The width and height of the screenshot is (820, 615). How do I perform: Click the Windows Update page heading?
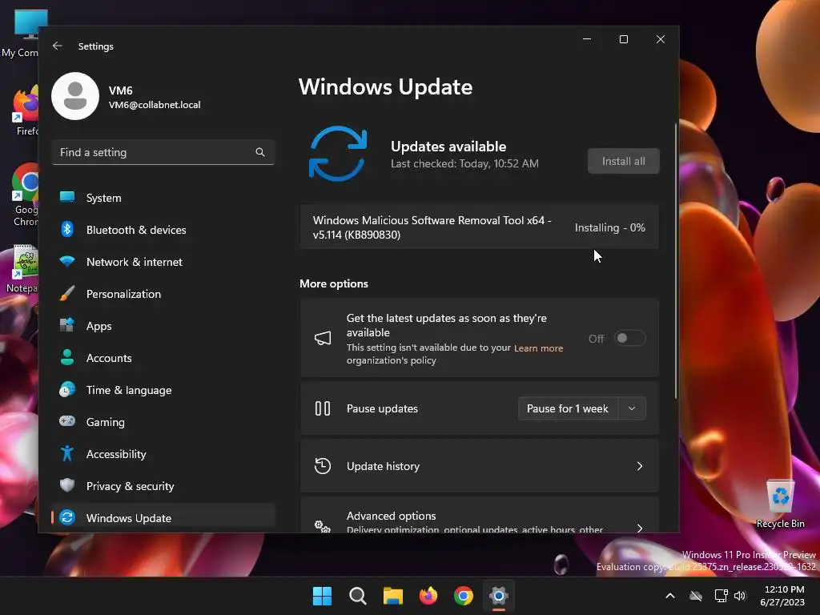point(385,86)
